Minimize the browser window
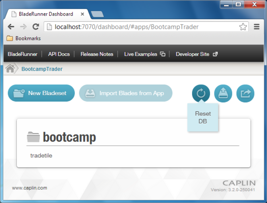Screen dimensions: 267x203 [226, 5]
